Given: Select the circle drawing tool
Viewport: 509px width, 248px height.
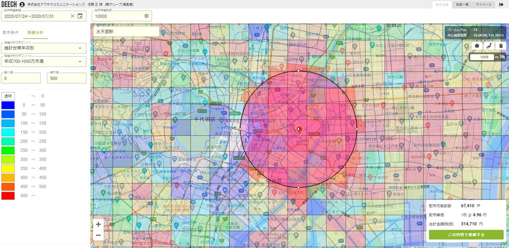Looking at the screenshot, I should (x=477, y=46).
